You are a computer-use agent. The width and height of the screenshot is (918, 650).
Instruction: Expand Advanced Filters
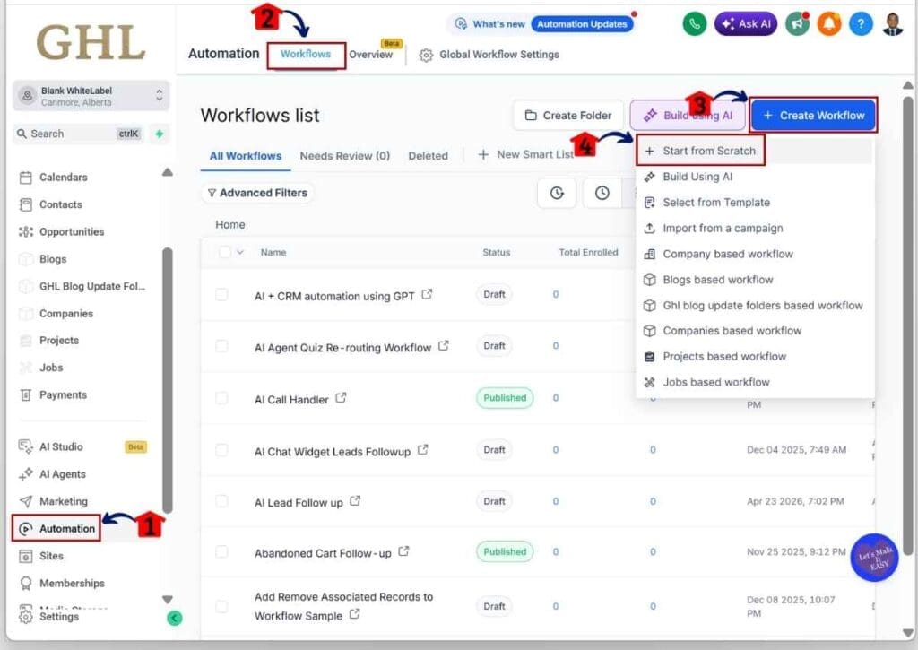tap(257, 194)
